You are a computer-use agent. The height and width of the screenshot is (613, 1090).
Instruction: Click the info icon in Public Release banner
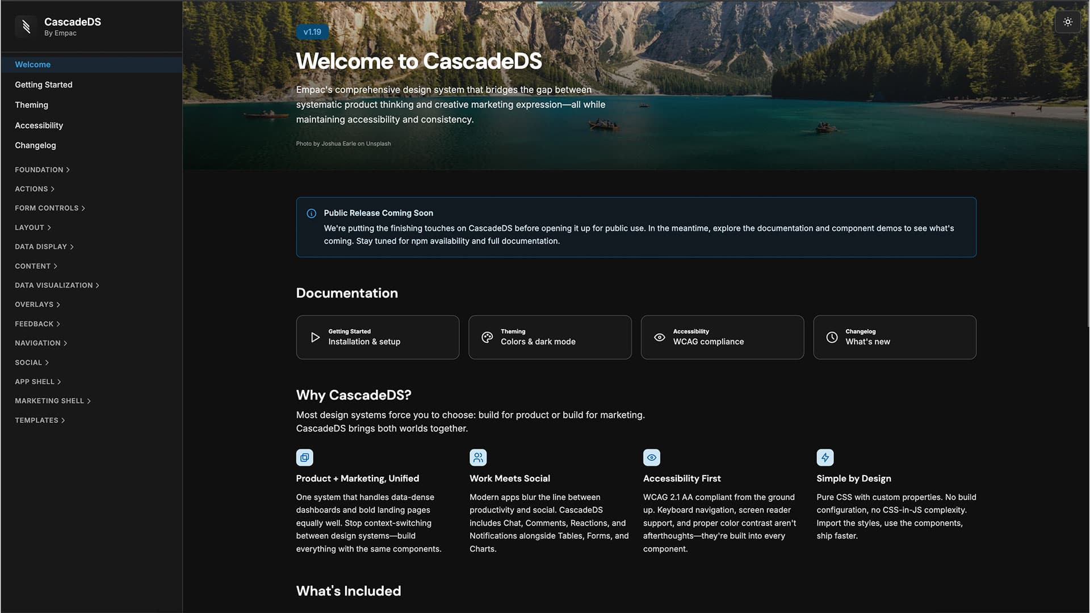pos(311,213)
